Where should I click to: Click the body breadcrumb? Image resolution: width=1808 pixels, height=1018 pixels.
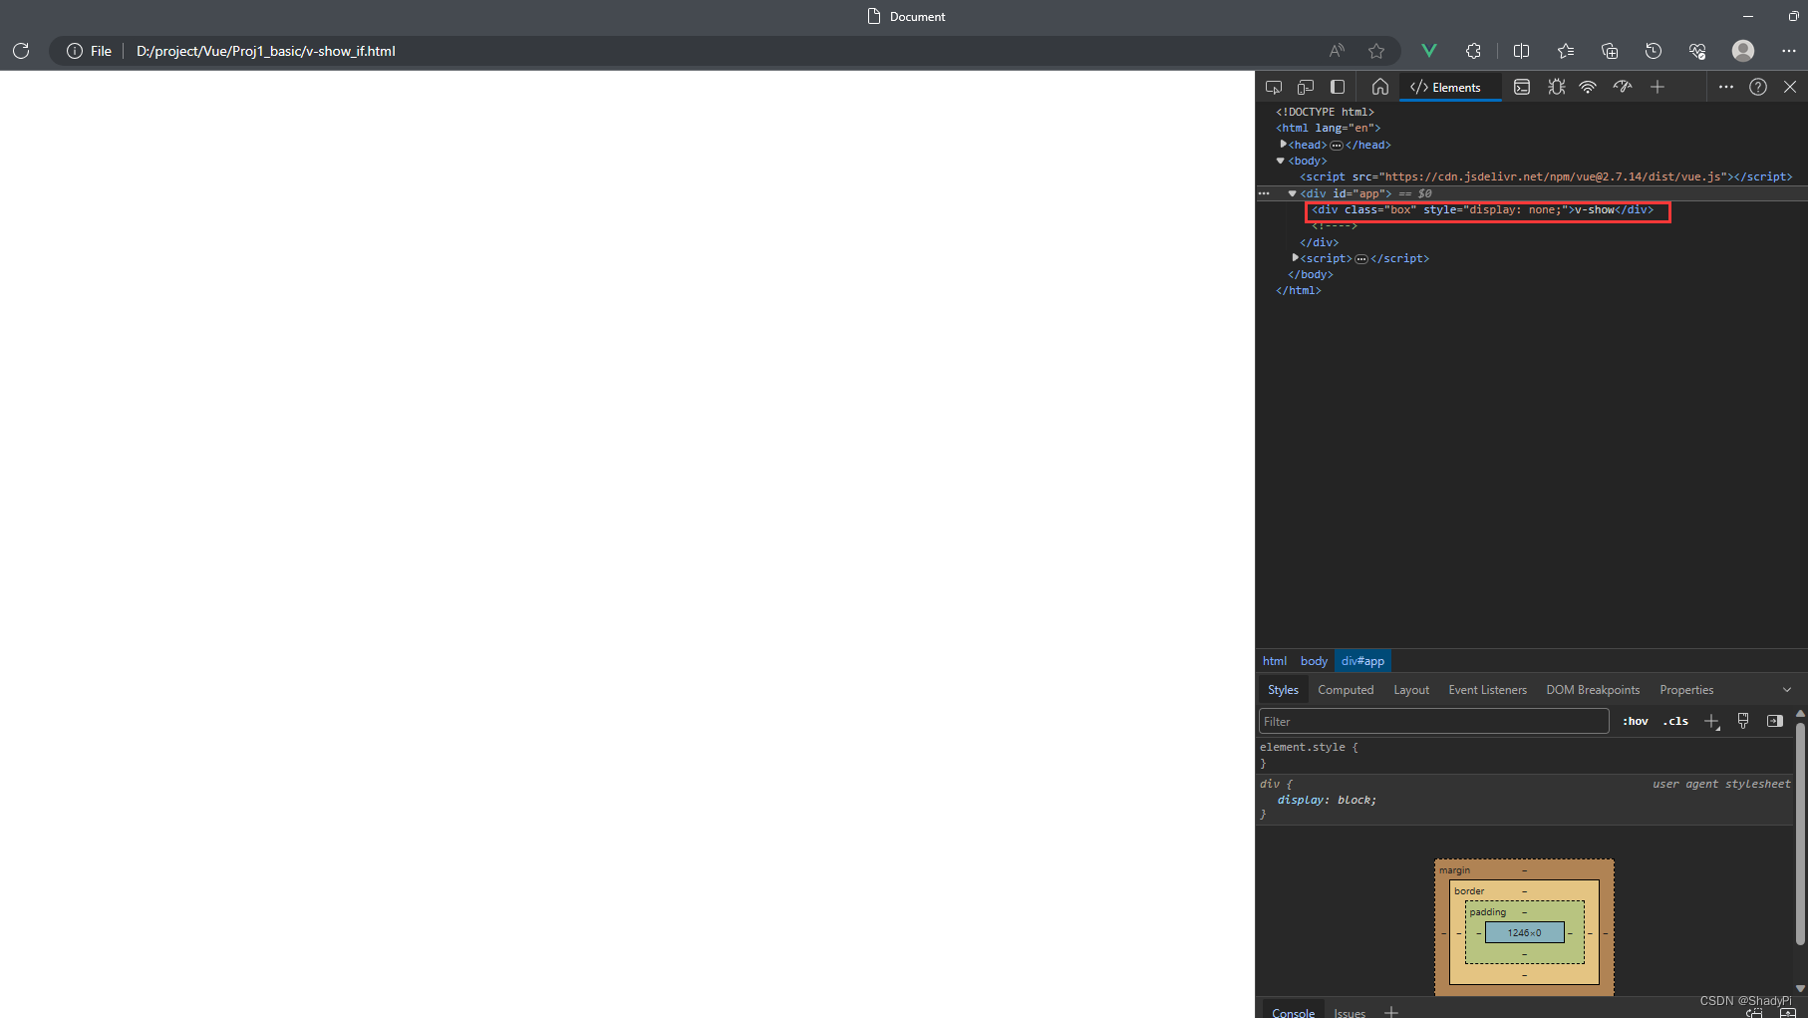(1314, 661)
